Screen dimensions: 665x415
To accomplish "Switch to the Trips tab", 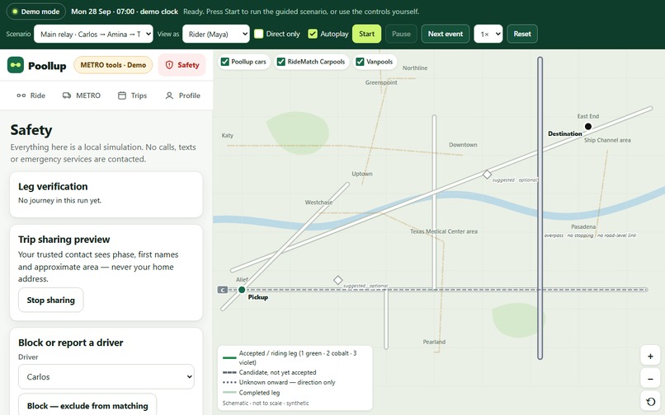I will [132, 96].
